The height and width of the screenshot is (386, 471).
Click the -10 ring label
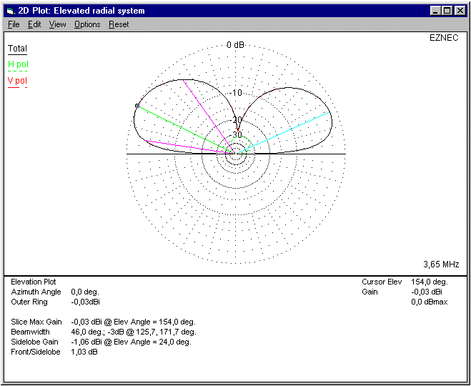(236, 93)
